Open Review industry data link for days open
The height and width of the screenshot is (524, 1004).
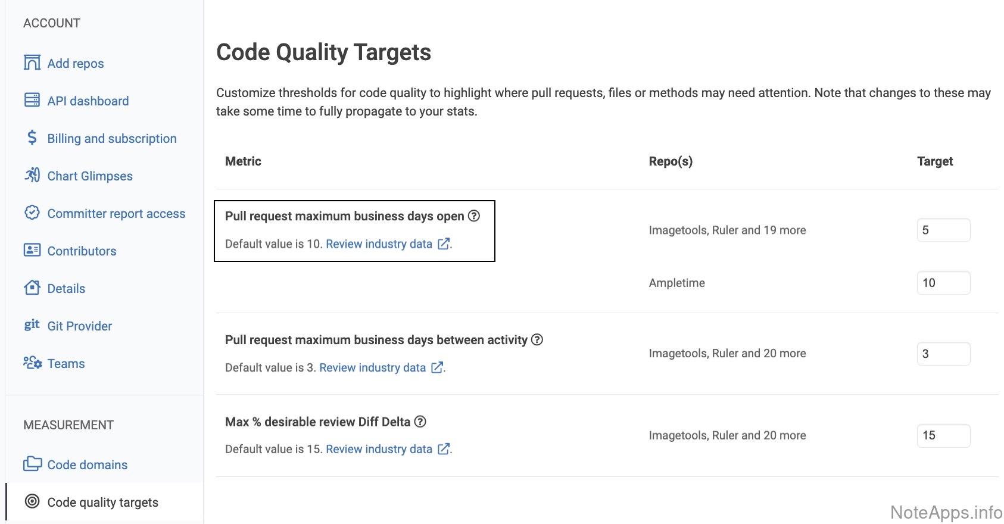(379, 244)
